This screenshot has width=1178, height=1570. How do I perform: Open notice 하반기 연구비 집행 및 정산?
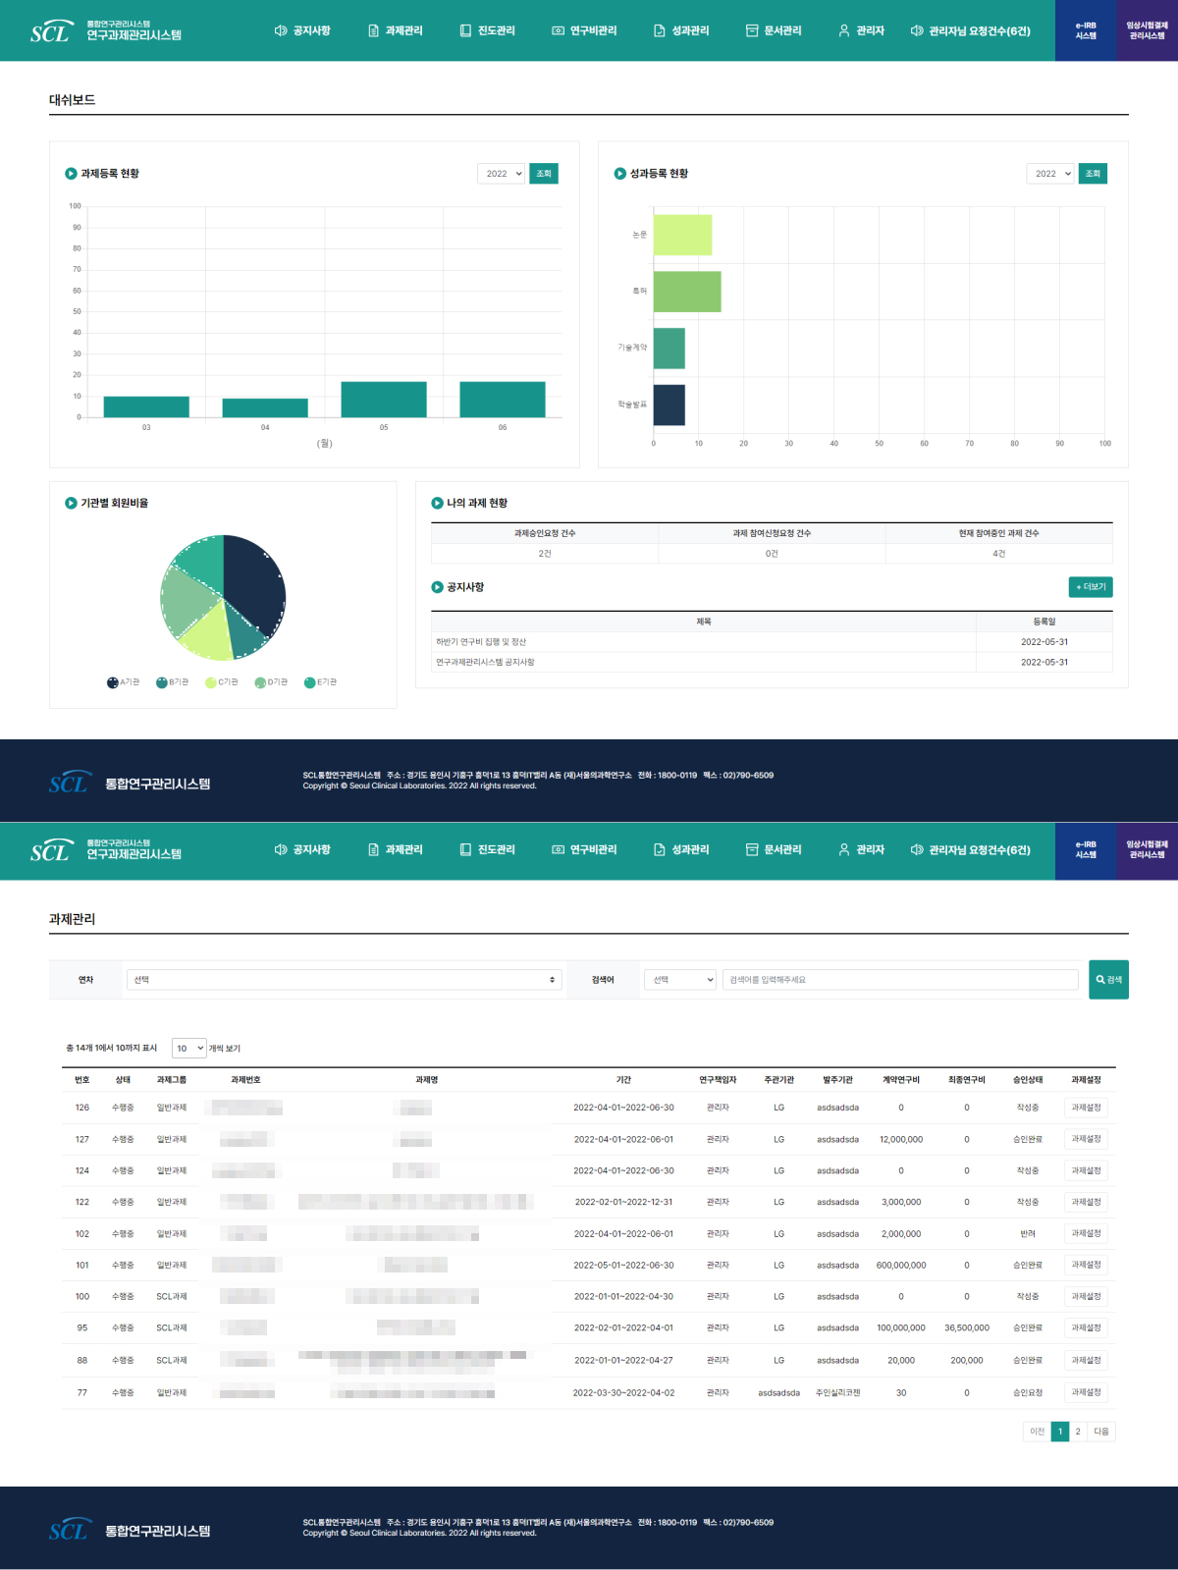(481, 642)
